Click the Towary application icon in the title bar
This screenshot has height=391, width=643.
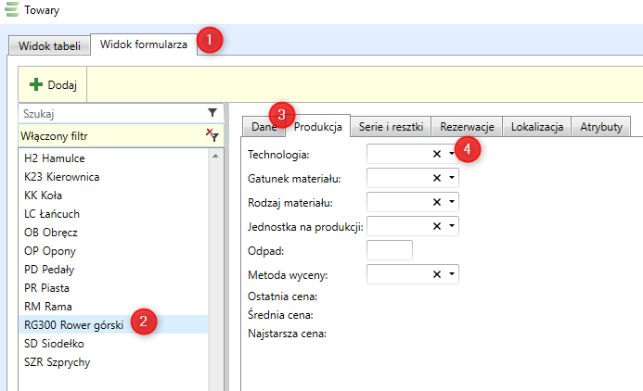point(11,11)
